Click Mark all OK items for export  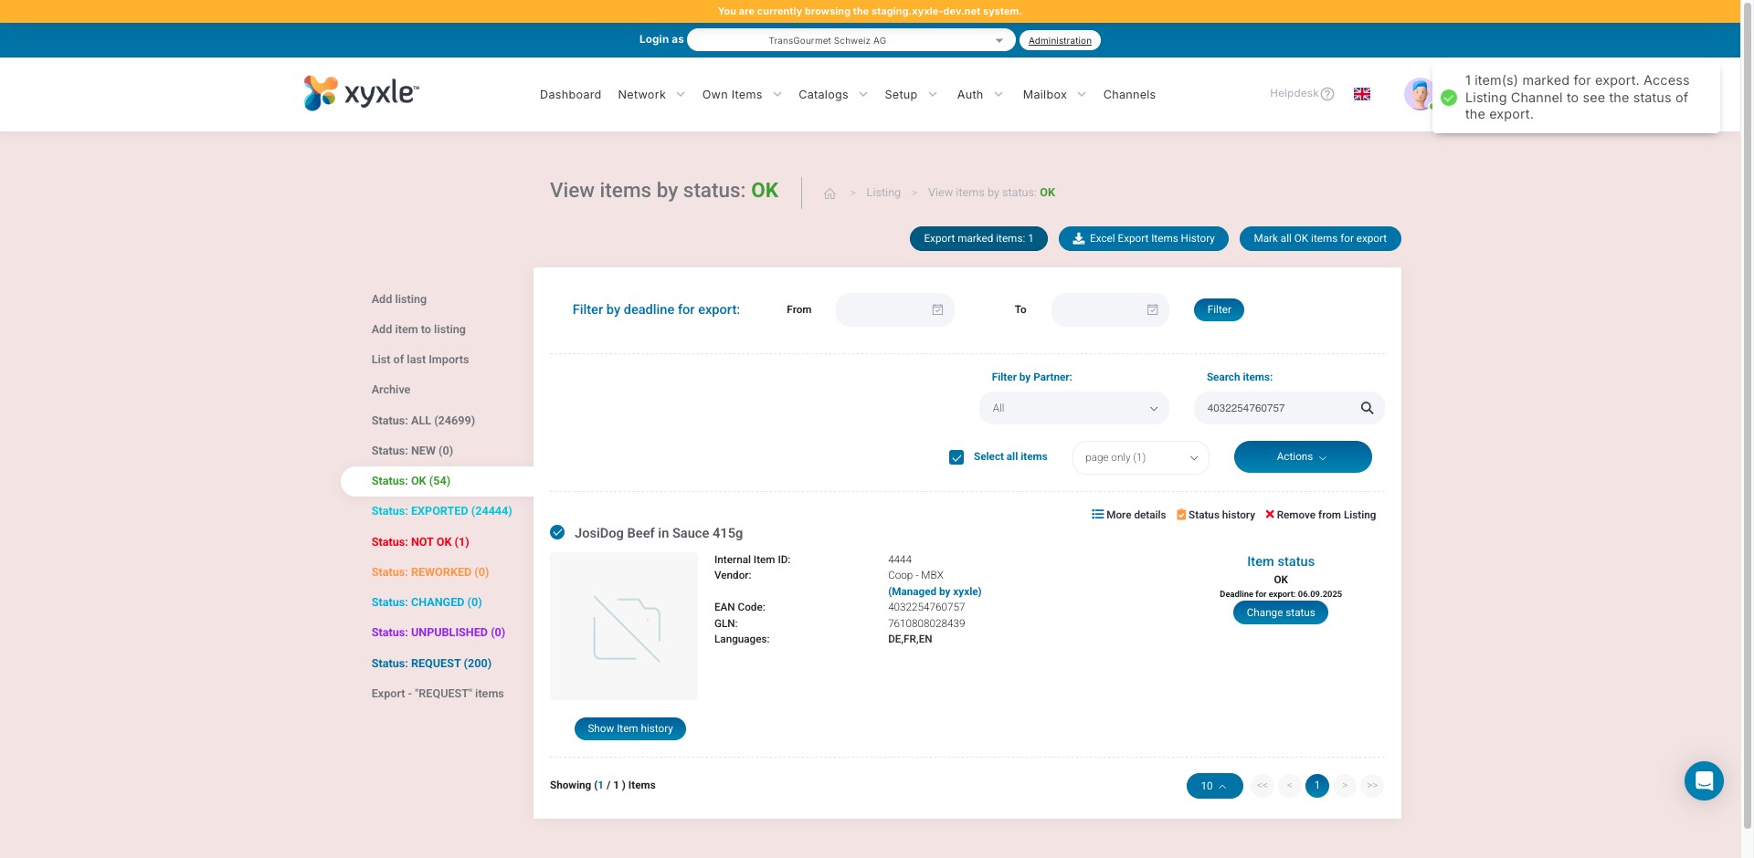(x=1320, y=238)
